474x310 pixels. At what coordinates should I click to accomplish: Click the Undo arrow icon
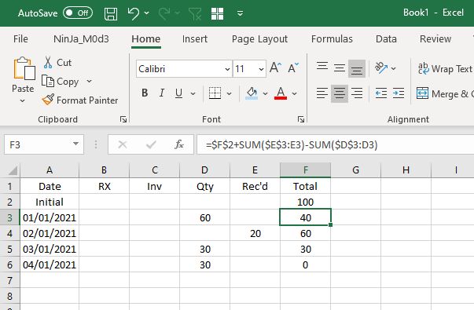[x=134, y=13]
